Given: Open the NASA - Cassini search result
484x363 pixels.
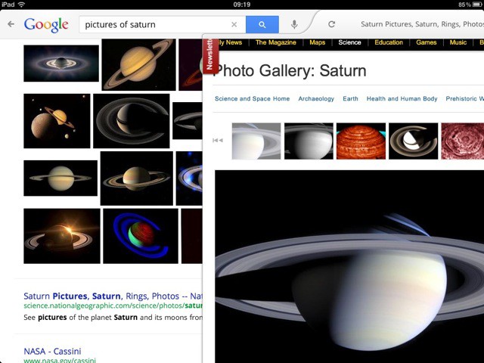Looking at the screenshot, I should click(52, 351).
